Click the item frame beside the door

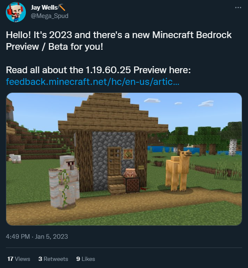[x=128, y=154]
